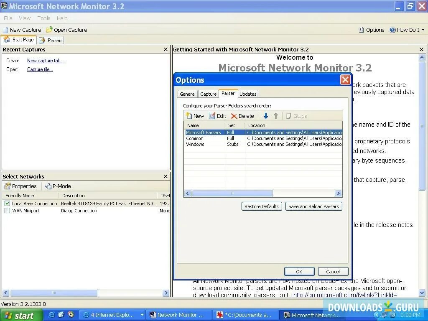
Task: Select the Parser tab in Options
Action: coord(228,93)
